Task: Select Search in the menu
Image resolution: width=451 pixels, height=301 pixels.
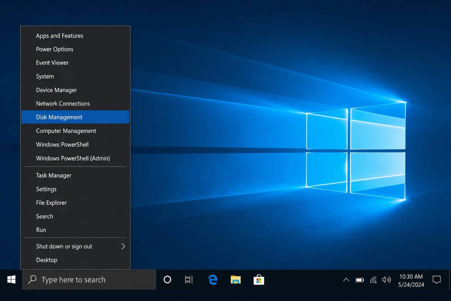Action: click(x=75, y=216)
